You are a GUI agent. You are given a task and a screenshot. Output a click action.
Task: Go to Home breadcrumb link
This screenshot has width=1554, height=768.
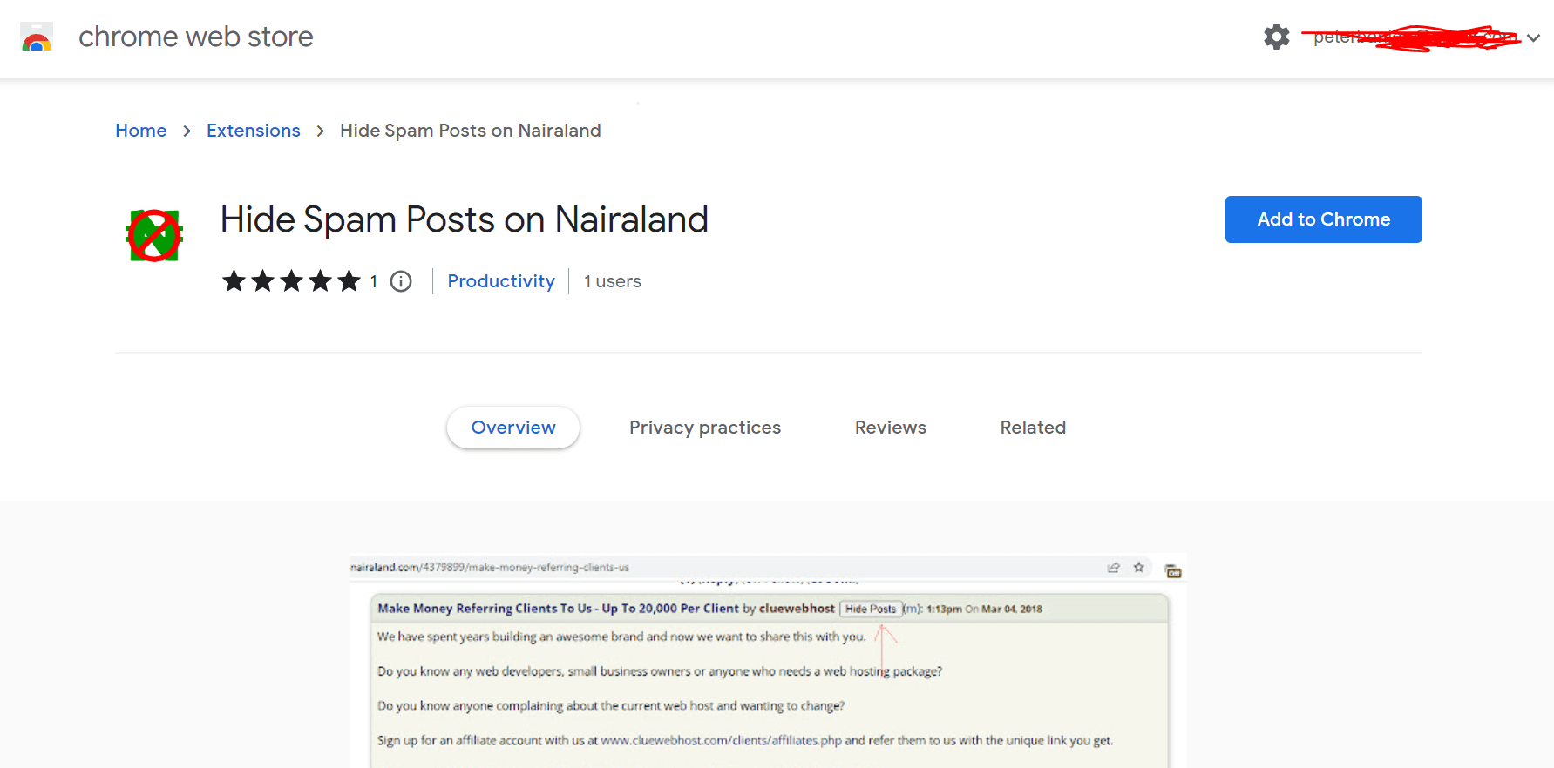point(140,131)
